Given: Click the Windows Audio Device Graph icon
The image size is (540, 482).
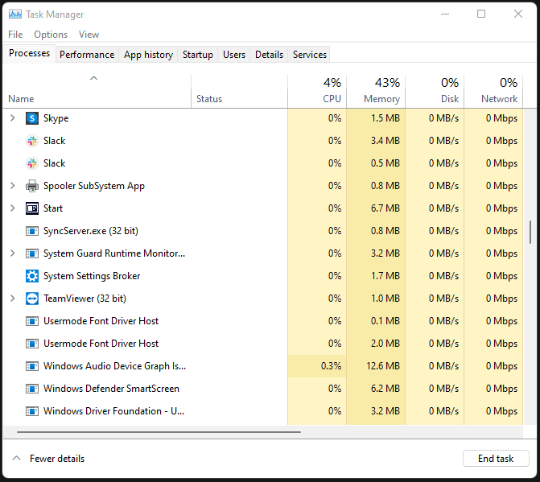Looking at the screenshot, I should 32,366.
